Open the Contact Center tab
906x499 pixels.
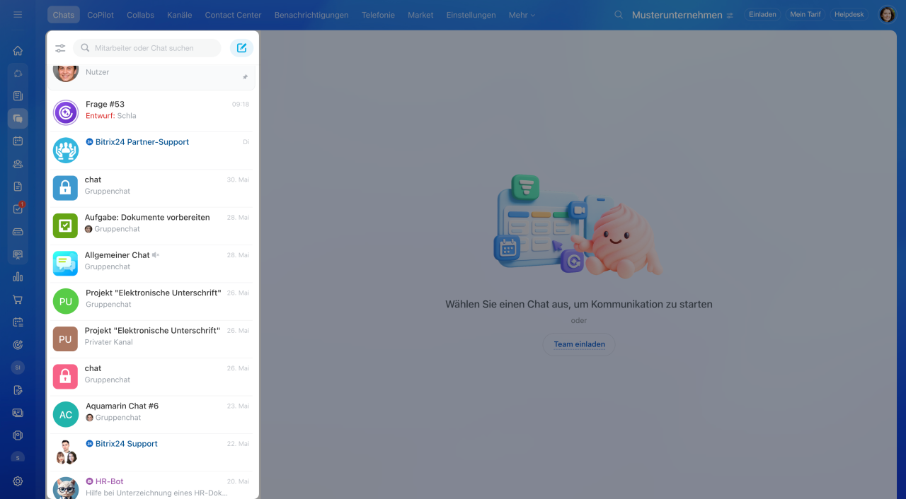(x=233, y=15)
